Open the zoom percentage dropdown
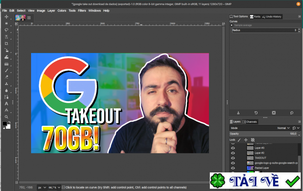Viewport: 303px width, 191px height. (54, 187)
